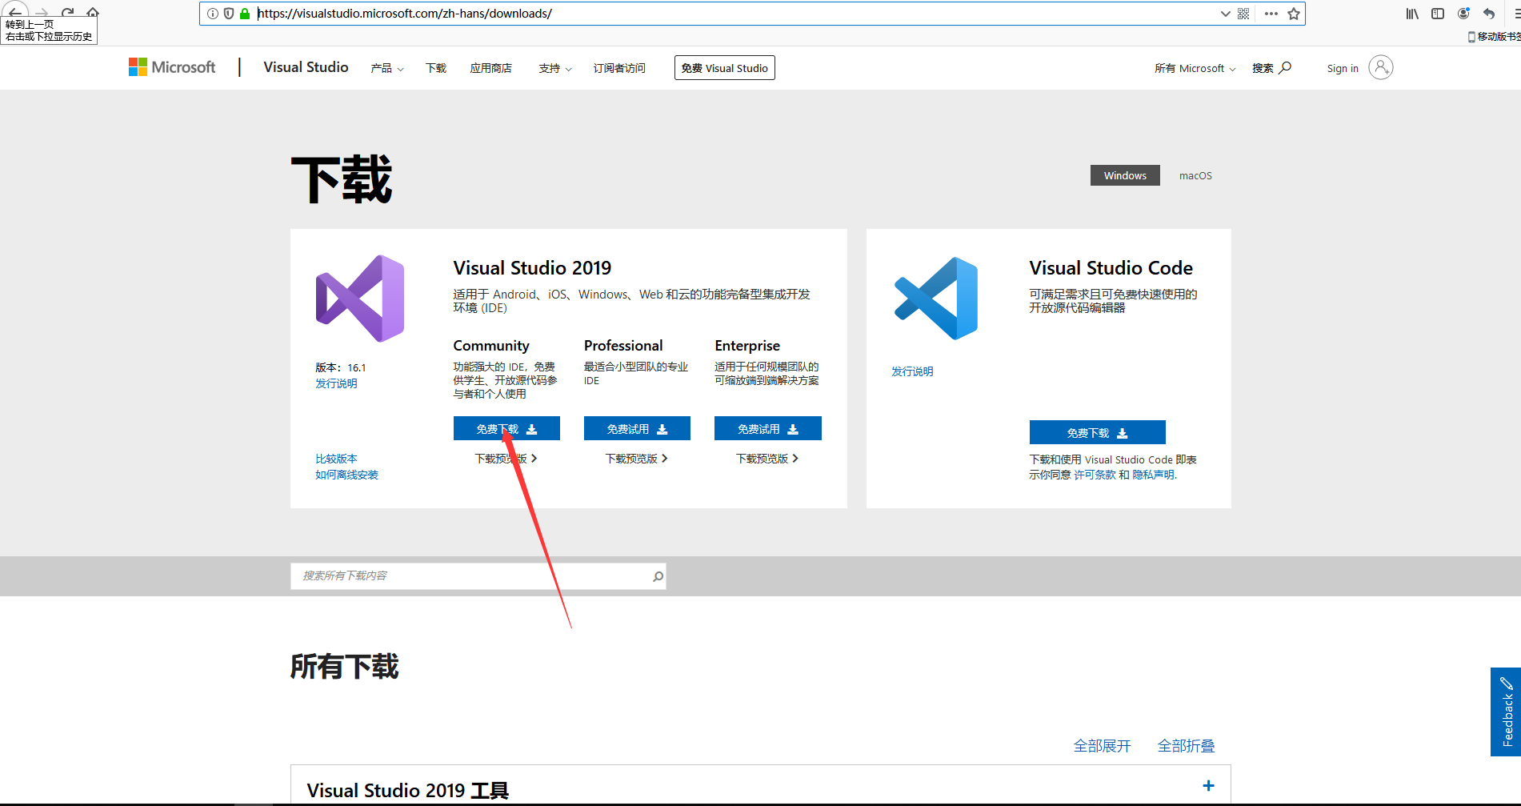This screenshot has height=806, width=1521.
Task: Open the 产品 dropdown menu
Action: pyautogui.click(x=387, y=68)
